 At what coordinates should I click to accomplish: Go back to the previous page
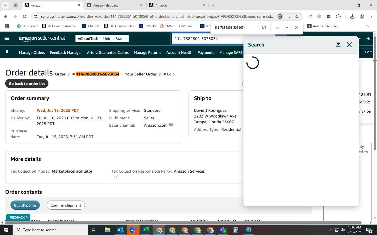6,16
